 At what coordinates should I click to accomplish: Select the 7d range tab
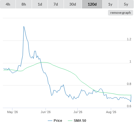pyautogui.click(x=56, y=4)
